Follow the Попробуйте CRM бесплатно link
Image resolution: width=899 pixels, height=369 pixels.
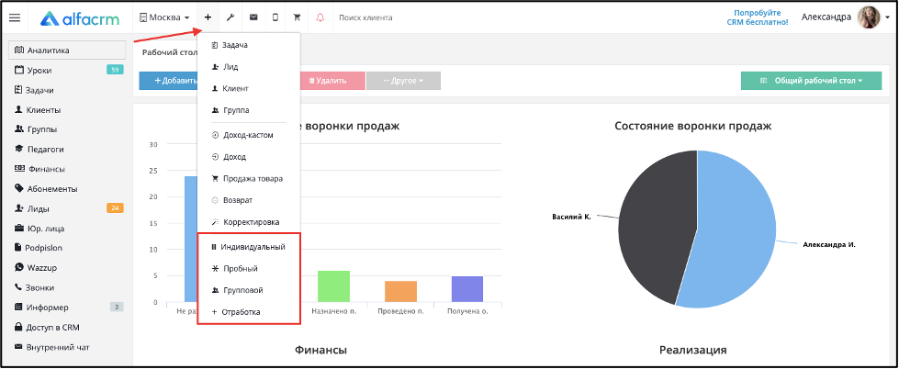coord(761,17)
